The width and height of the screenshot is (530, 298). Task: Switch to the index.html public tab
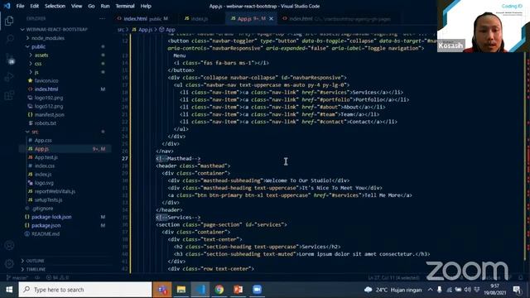[142, 18]
